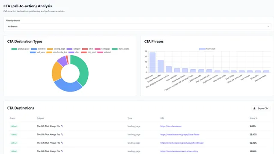The width and height of the screenshot is (274, 154).
Task: Click the brand badge in the 10.00% row
Action: 14,151
